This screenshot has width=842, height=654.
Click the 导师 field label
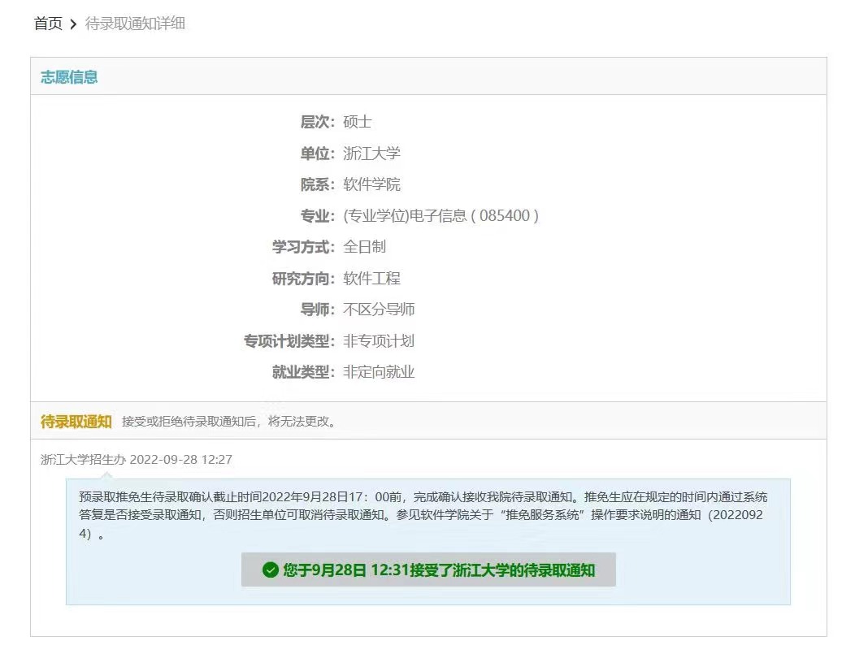317,310
